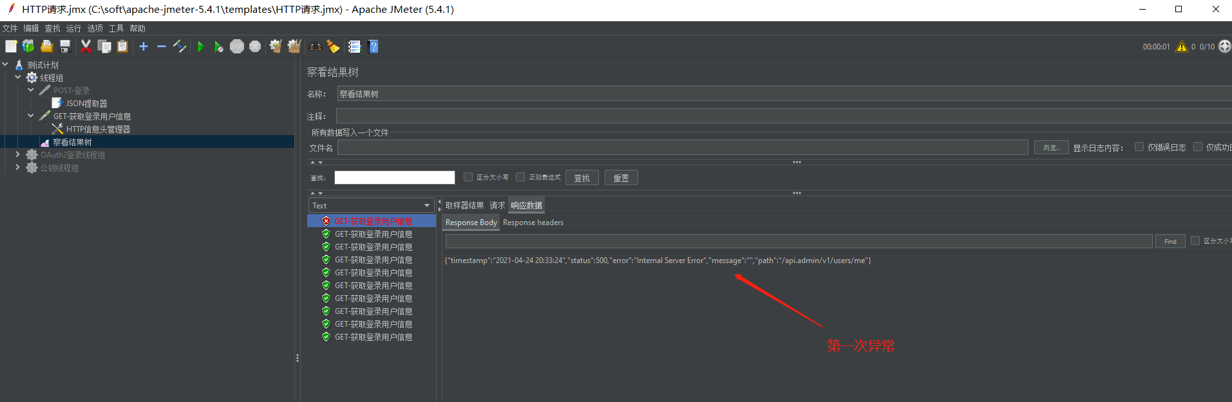The width and height of the screenshot is (1232, 402).
Task: Click the 浏览 button
Action: pyautogui.click(x=1051, y=147)
